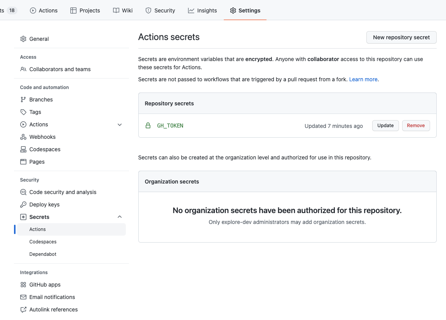This screenshot has height=320, width=446.
Task: Click the shield icon in the Security tab
Action: 148,10
